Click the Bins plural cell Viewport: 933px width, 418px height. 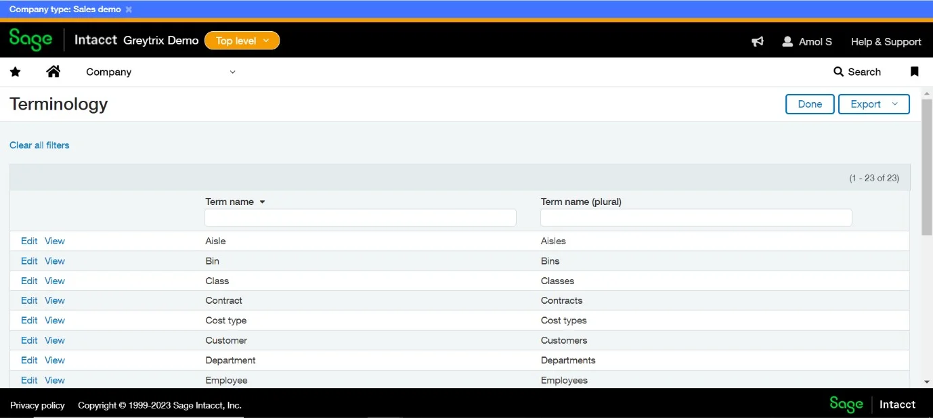(x=550, y=261)
